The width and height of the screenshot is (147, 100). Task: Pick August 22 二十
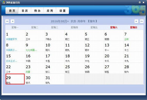pyautogui.click(x=15, y=68)
